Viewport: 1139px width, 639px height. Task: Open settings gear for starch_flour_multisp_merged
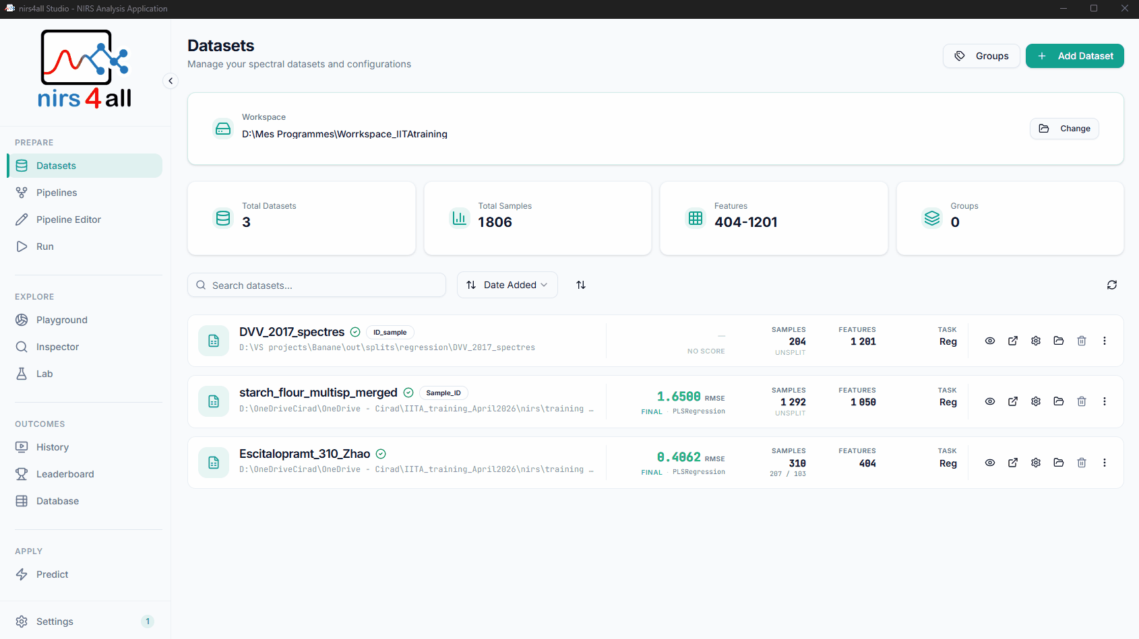pos(1036,401)
